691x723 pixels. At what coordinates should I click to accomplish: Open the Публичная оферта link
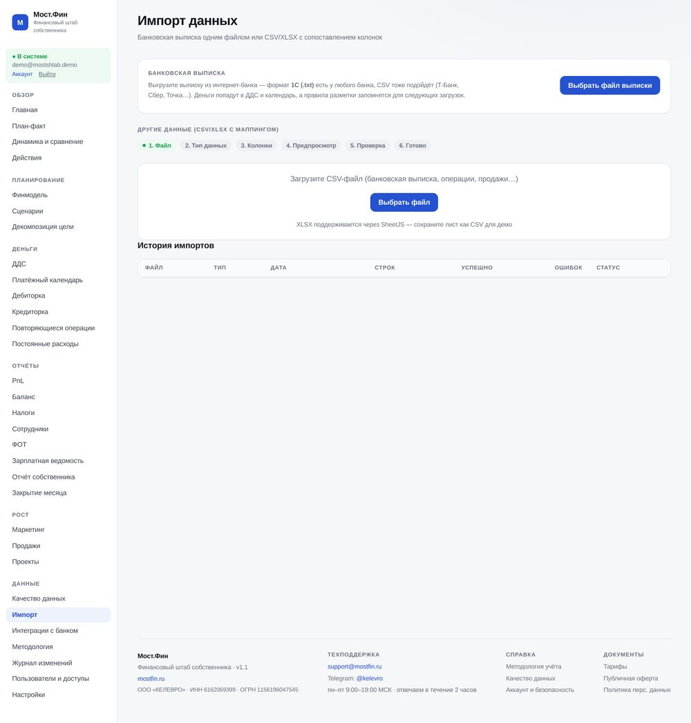tap(631, 678)
